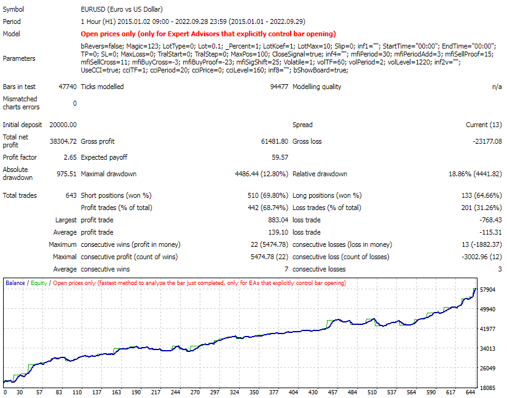Screen dimensions: 507x398
Task: Click the Long positions value 133 (64.66%)
Action: click(482, 195)
